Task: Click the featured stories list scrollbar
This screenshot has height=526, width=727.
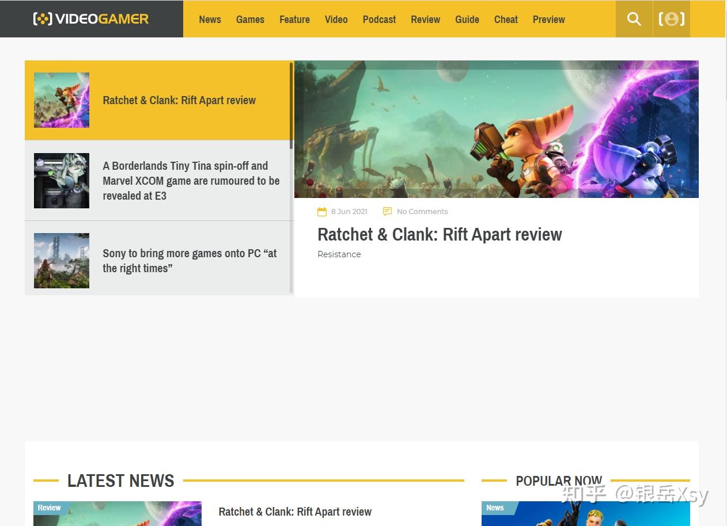Action: coord(291,106)
